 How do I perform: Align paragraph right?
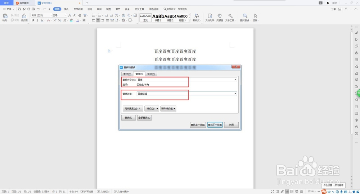coord(103,20)
